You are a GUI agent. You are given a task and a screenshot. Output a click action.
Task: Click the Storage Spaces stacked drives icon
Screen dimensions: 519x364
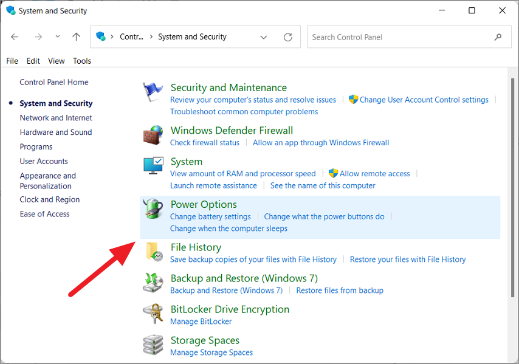click(x=153, y=345)
